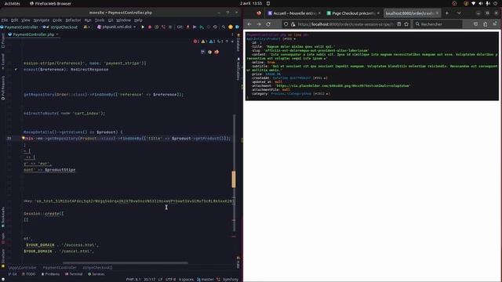The width and height of the screenshot is (502, 282).
Task: Open the Navigate menu
Action: tap(42, 20)
